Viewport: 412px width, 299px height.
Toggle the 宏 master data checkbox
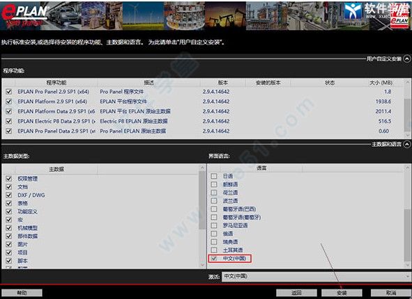point(8,220)
